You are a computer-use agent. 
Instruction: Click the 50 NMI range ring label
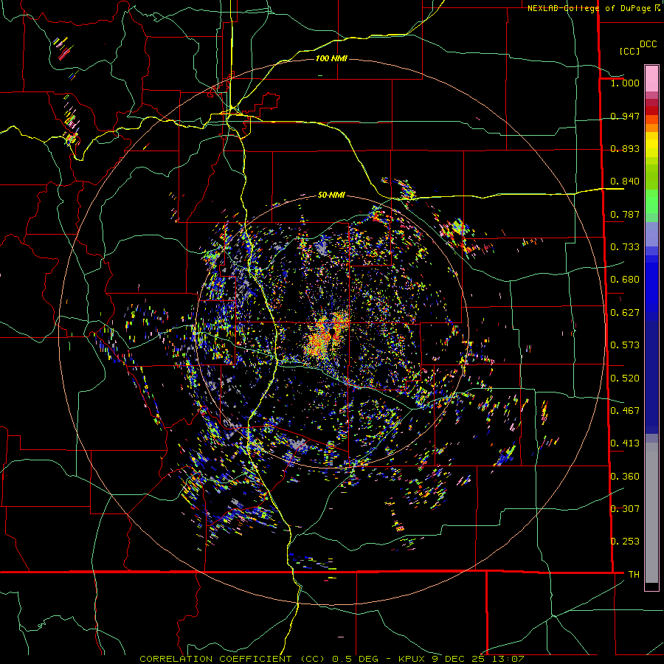(331, 196)
